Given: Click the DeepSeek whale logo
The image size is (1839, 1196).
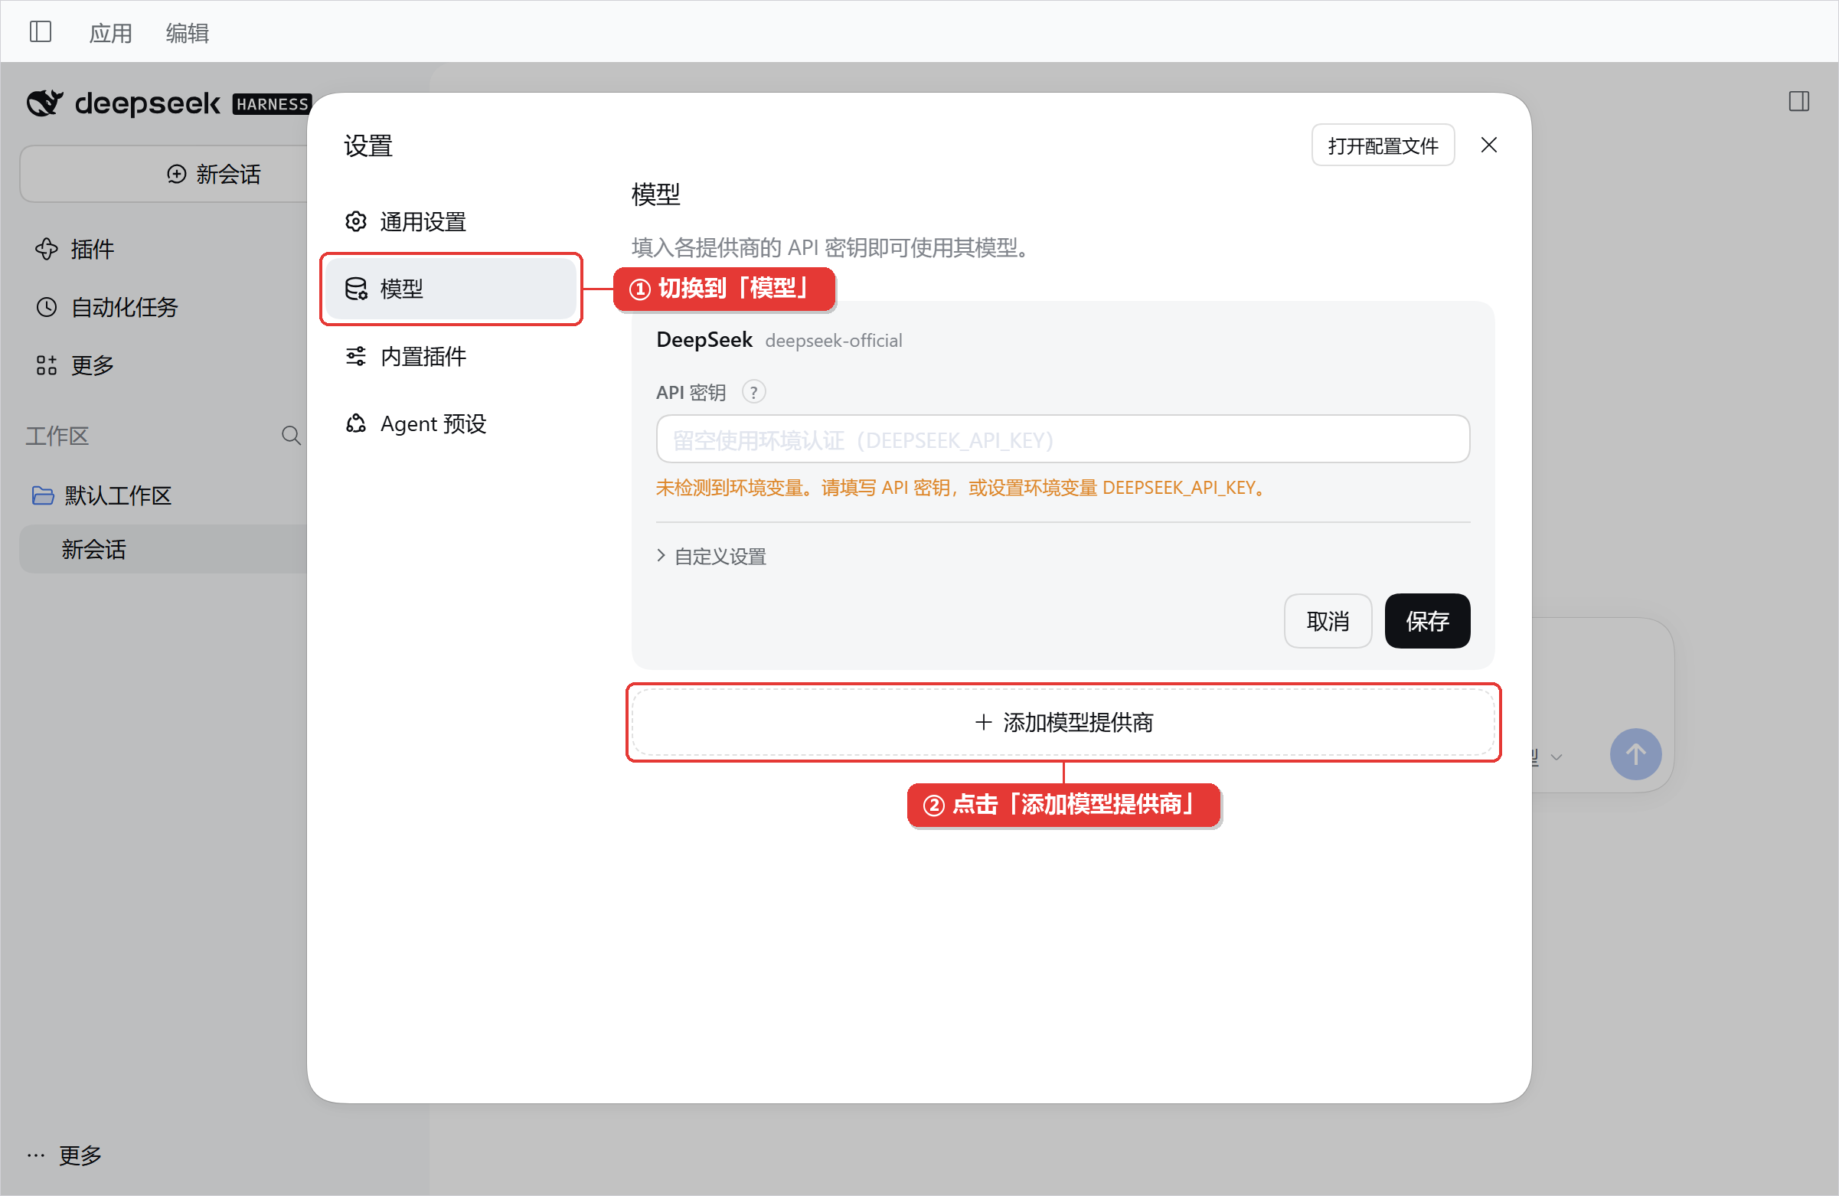Looking at the screenshot, I should click(x=45, y=103).
